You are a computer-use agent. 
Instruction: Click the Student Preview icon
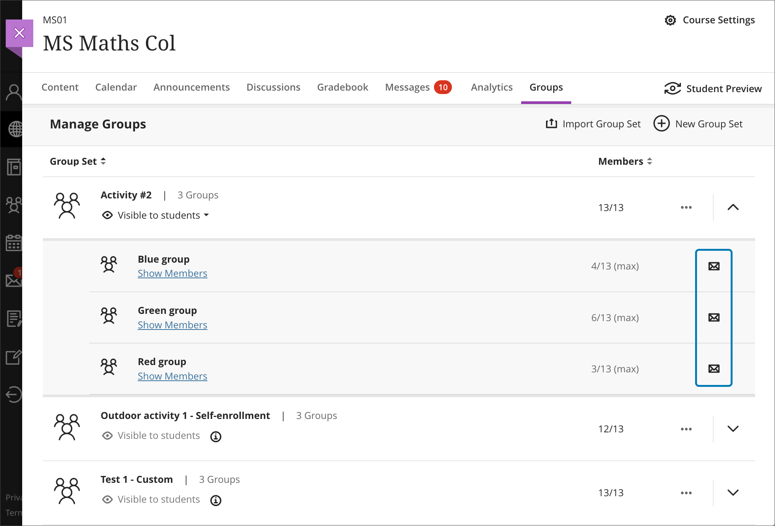click(x=672, y=88)
